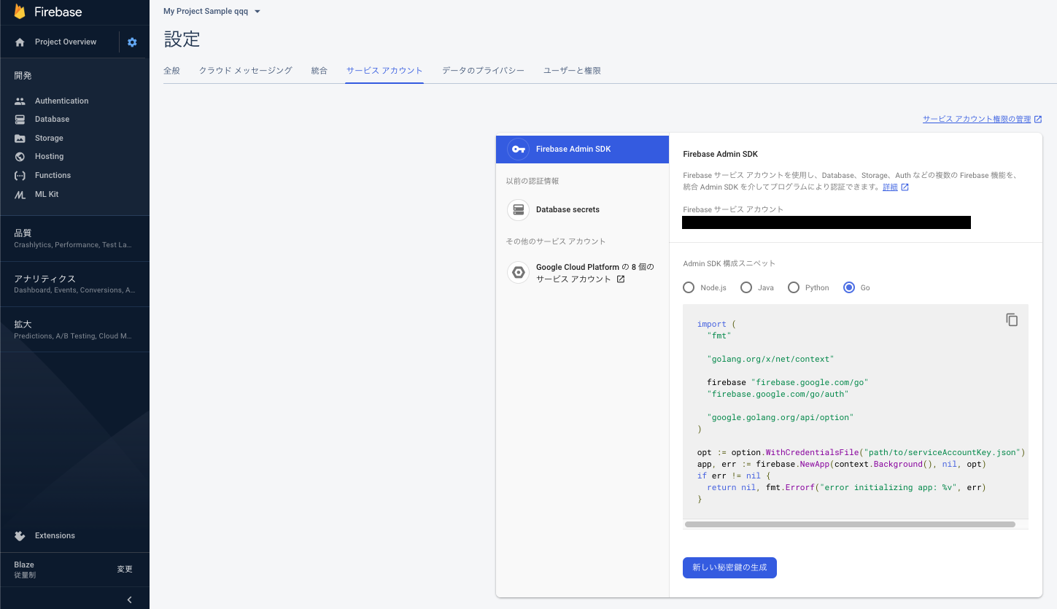Click the その他のサービス アカウント label

point(556,241)
